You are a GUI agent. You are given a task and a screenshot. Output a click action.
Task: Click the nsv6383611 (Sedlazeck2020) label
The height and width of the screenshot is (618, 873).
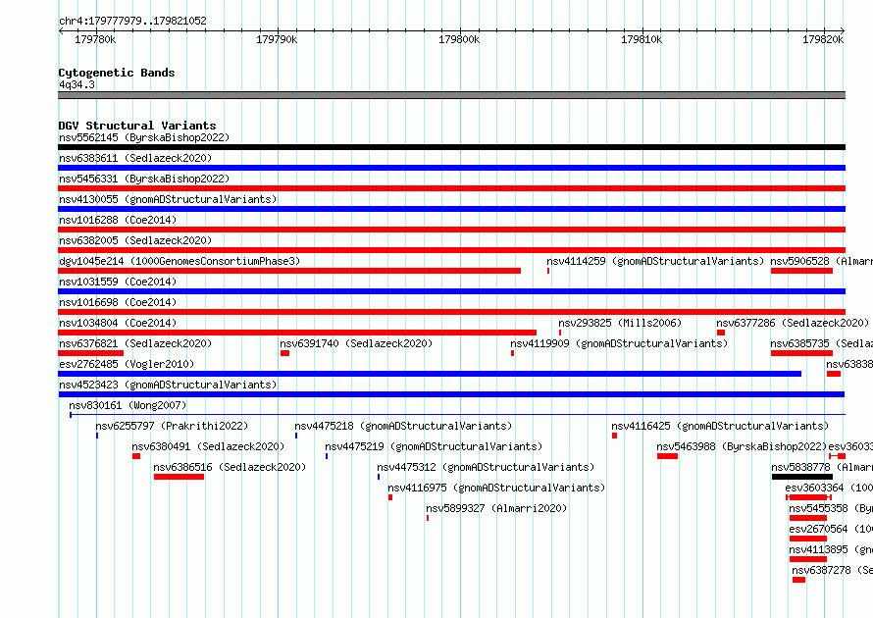click(135, 158)
